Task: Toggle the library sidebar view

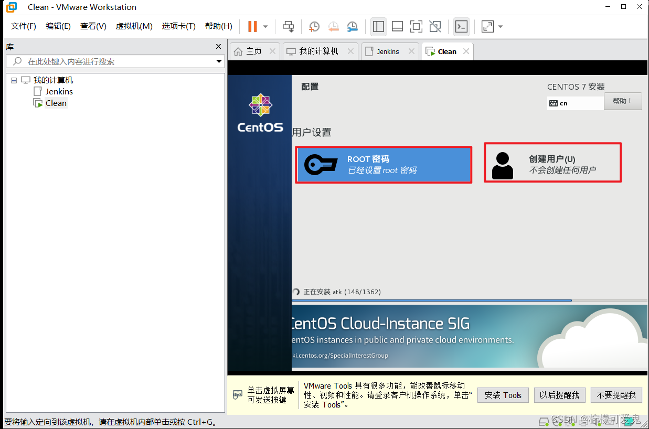Action: [x=378, y=26]
